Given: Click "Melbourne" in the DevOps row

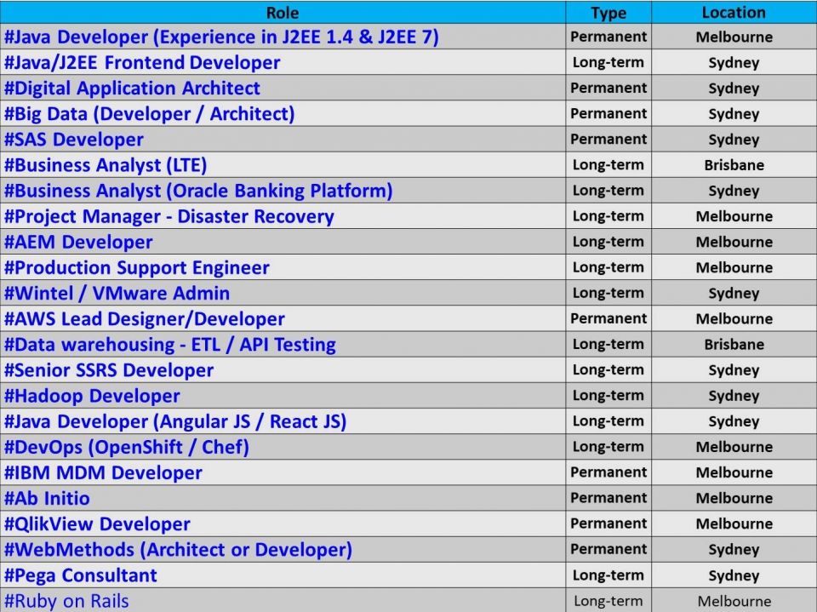Looking at the screenshot, I should point(734,447).
